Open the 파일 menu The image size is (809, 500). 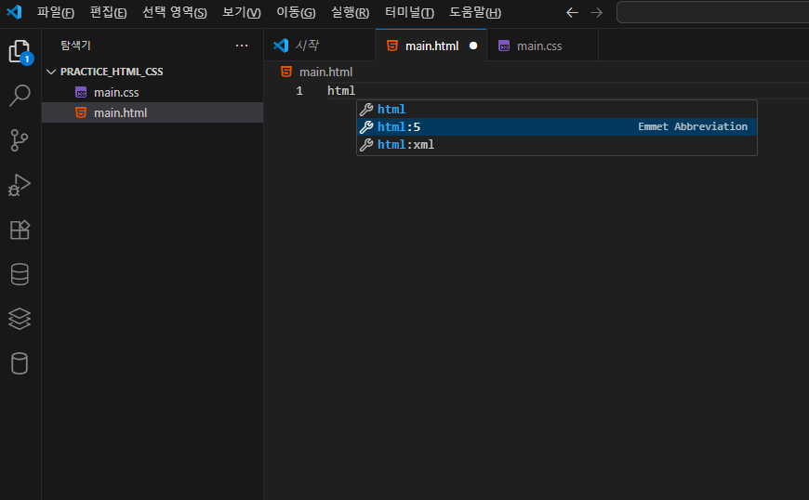(x=55, y=13)
